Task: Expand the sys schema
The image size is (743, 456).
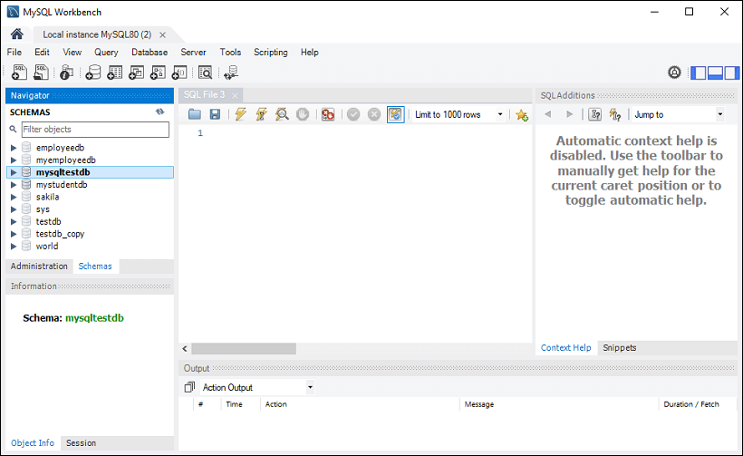Action: click(14, 209)
